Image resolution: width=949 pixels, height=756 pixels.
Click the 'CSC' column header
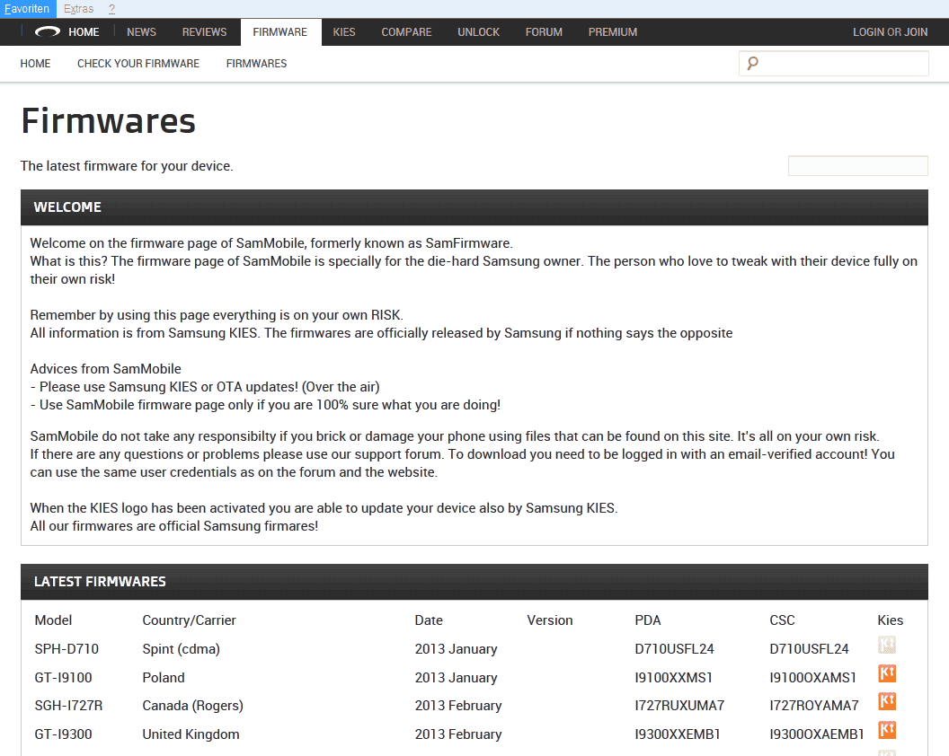(782, 620)
